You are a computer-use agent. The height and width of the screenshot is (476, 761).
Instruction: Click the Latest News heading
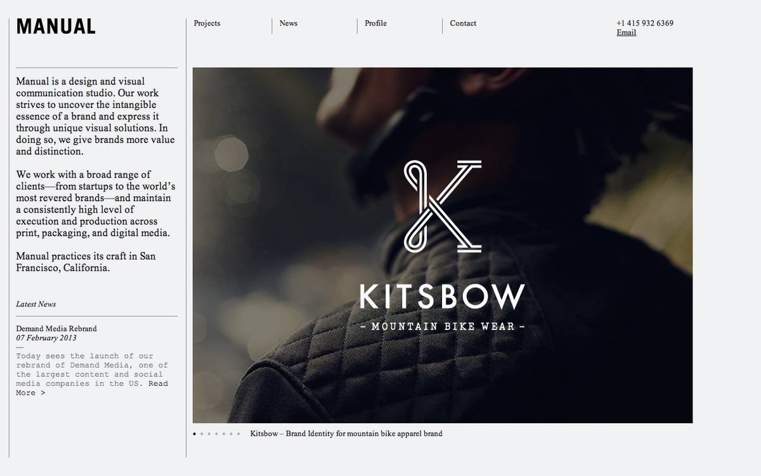point(36,305)
